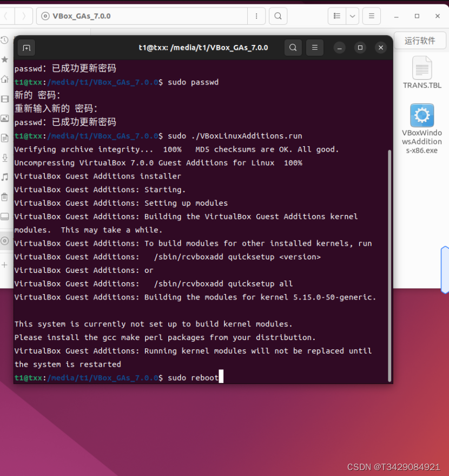Close the terminal window
The width and height of the screenshot is (449, 476).
[x=381, y=48]
